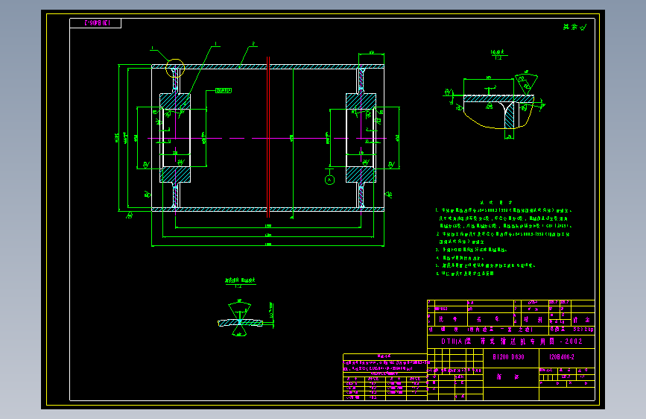Click the green technical requirements heading
This screenshot has height=419, width=646.
coord(496,203)
